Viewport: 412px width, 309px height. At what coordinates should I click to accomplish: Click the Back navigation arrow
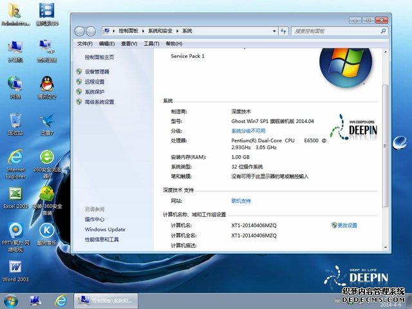[x=80, y=32]
